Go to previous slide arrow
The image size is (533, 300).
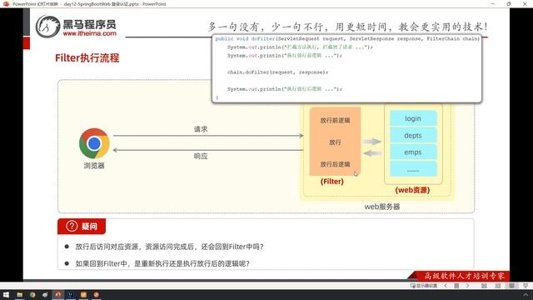click(x=446, y=286)
